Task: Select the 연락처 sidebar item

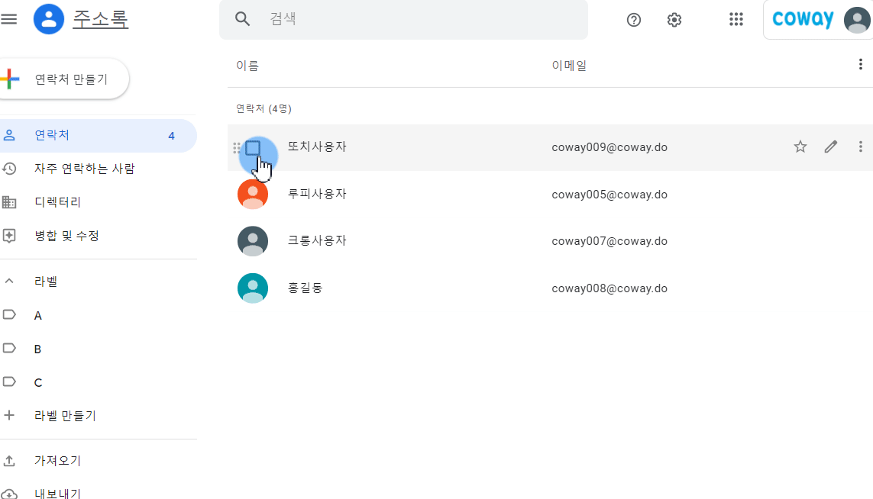Action: pos(98,135)
